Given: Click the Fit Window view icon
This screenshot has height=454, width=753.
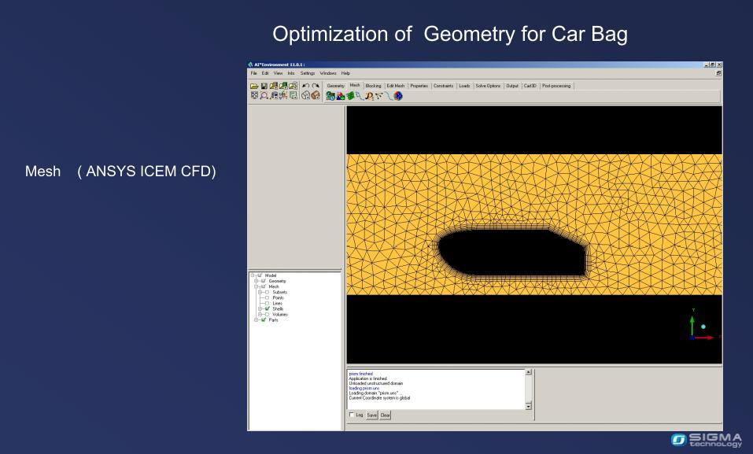Looking at the screenshot, I should (254, 96).
